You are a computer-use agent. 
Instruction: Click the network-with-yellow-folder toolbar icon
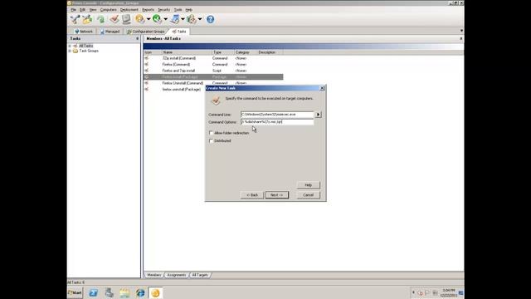click(87, 19)
